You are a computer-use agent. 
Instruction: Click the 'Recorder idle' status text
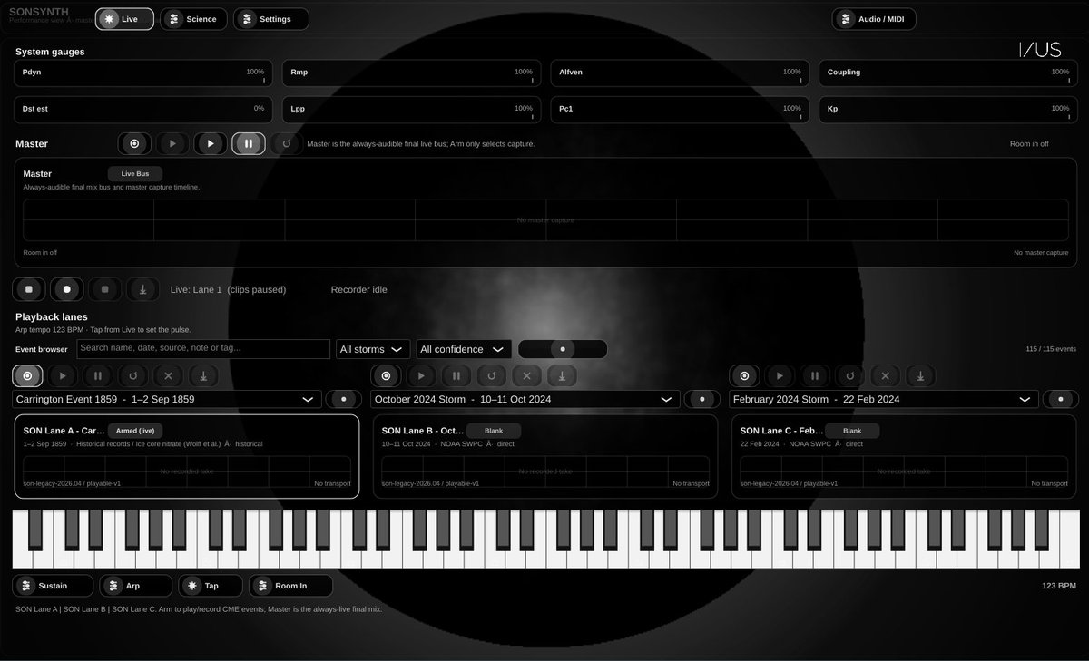point(359,289)
